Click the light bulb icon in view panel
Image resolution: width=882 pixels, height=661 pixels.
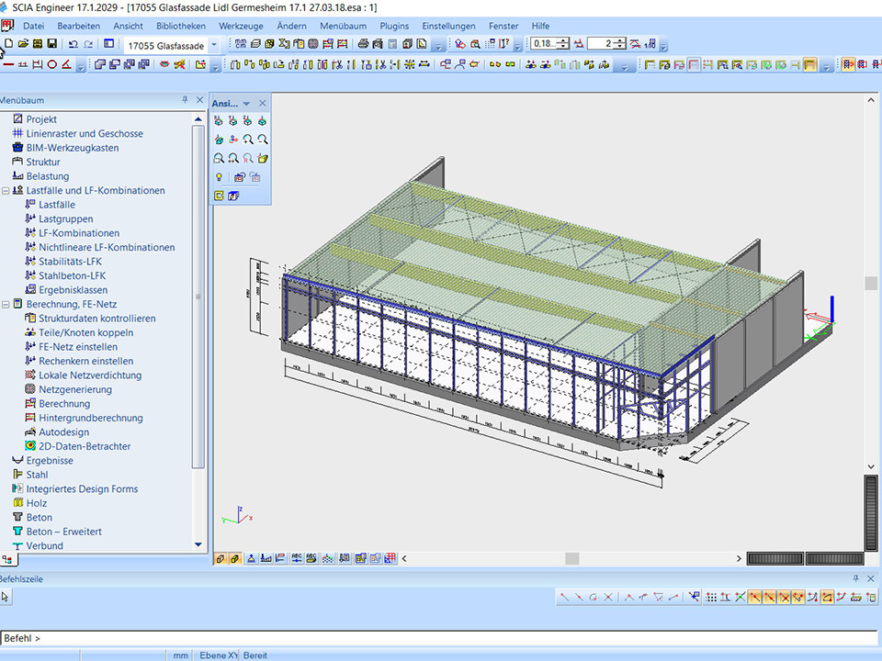(x=219, y=177)
